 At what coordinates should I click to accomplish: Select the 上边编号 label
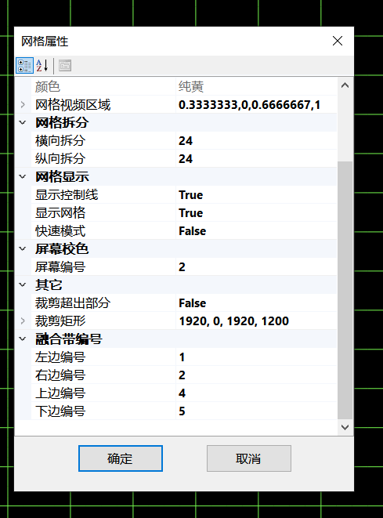pos(60,393)
